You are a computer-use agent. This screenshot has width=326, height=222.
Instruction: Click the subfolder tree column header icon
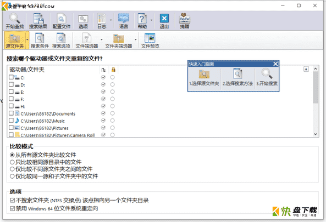[103, 70]
